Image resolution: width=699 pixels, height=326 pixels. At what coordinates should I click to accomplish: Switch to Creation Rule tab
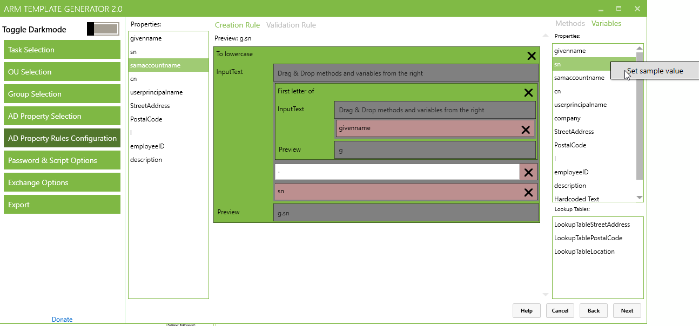pyautogui.click(x=237, y=25)
